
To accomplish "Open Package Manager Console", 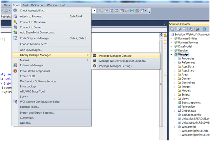I will [125, 56].
